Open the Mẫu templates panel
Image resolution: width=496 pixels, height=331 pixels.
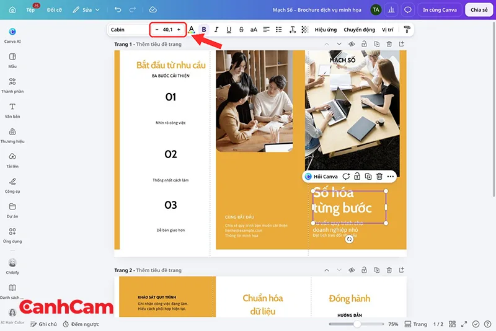pyautogui.click(x=12, y=60)
